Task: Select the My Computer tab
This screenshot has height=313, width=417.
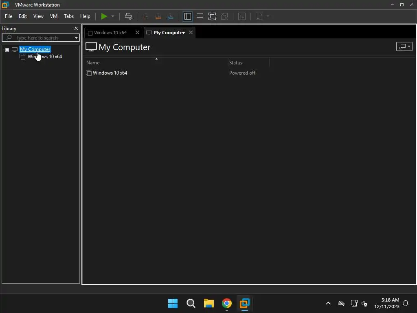Action: point(169,33)
